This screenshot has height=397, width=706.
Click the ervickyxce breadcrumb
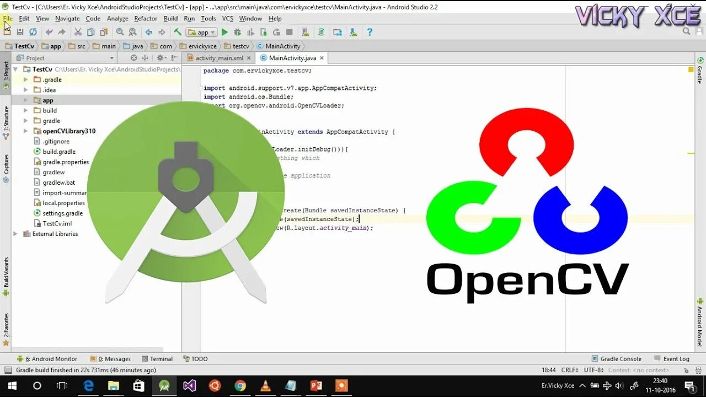coord(198,46)
